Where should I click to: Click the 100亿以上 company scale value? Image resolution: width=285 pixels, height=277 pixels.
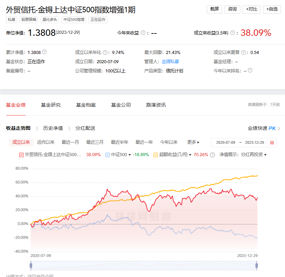pos(116,71)
